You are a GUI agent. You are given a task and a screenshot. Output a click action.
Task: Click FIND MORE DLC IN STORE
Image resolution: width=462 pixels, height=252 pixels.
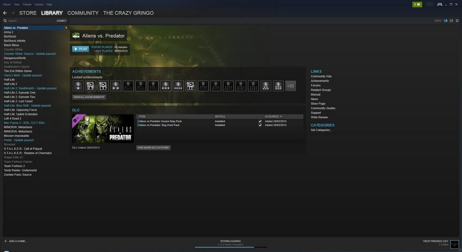pyautogui.click(x=153, y=148)
